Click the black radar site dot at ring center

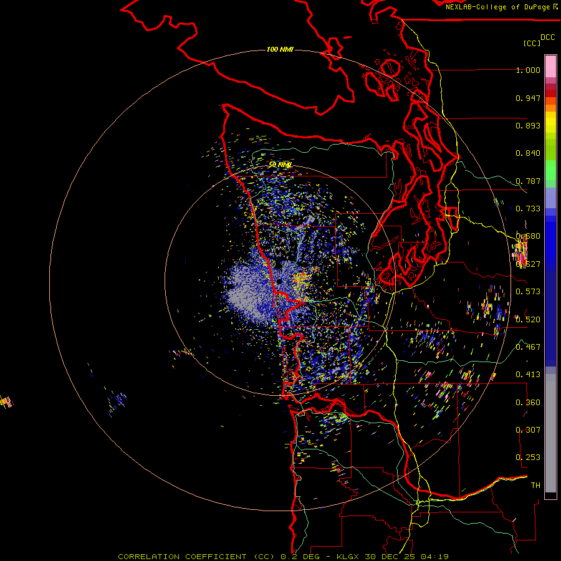pyautogui.click(x=279, y=281)
